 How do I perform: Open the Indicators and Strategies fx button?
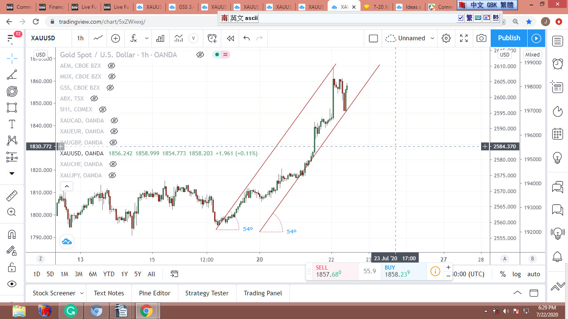134,38
